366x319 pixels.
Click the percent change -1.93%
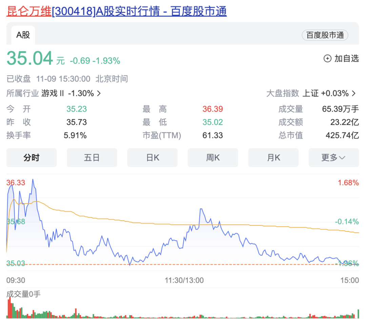(x=106, y=61)
